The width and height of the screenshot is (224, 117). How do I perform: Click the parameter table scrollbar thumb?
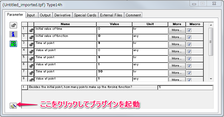tap(211, 42)
